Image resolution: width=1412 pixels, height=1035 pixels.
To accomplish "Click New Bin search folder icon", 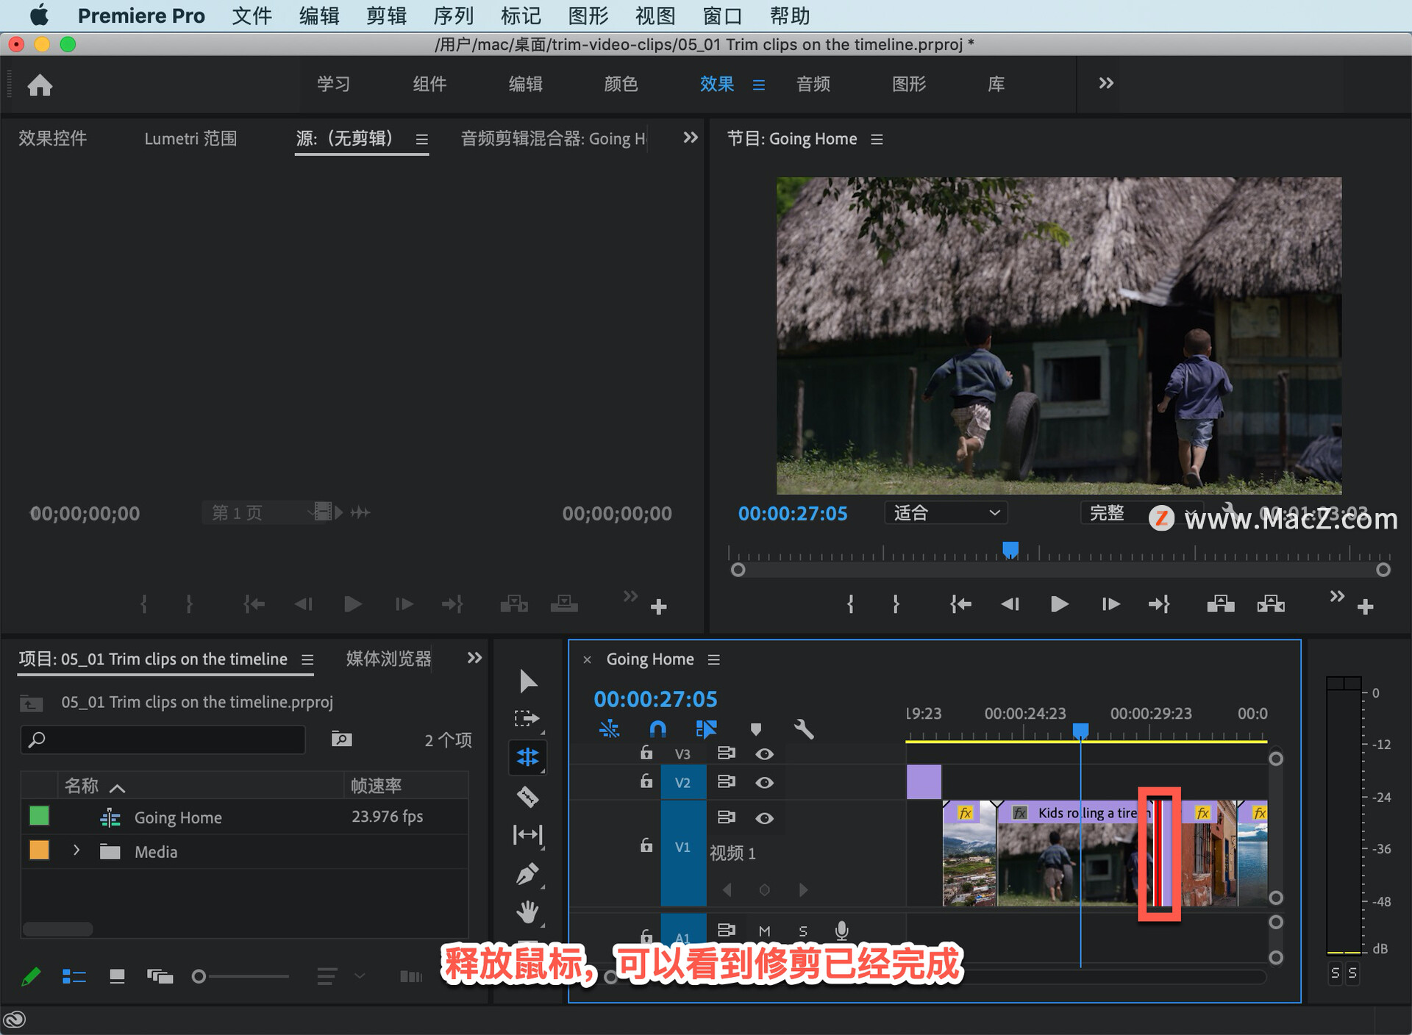I will coord(341,739).
